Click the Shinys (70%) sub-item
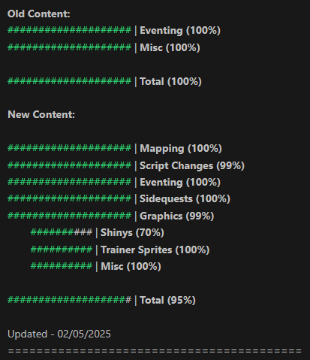Image resolution: width=310 pixels, height=360 pixels. pos(132,233)
